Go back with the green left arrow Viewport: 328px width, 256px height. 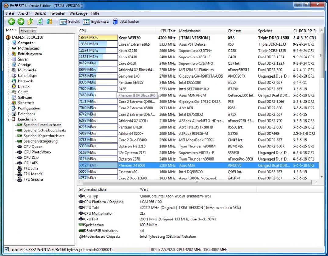point(12,22)
